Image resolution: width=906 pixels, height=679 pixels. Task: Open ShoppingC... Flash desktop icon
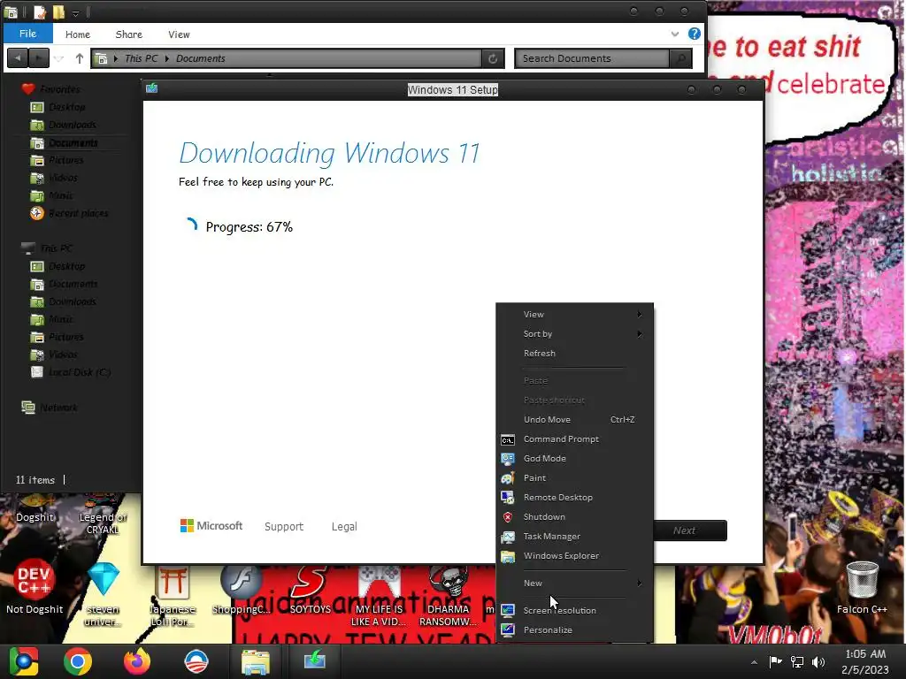pos(241,589)
